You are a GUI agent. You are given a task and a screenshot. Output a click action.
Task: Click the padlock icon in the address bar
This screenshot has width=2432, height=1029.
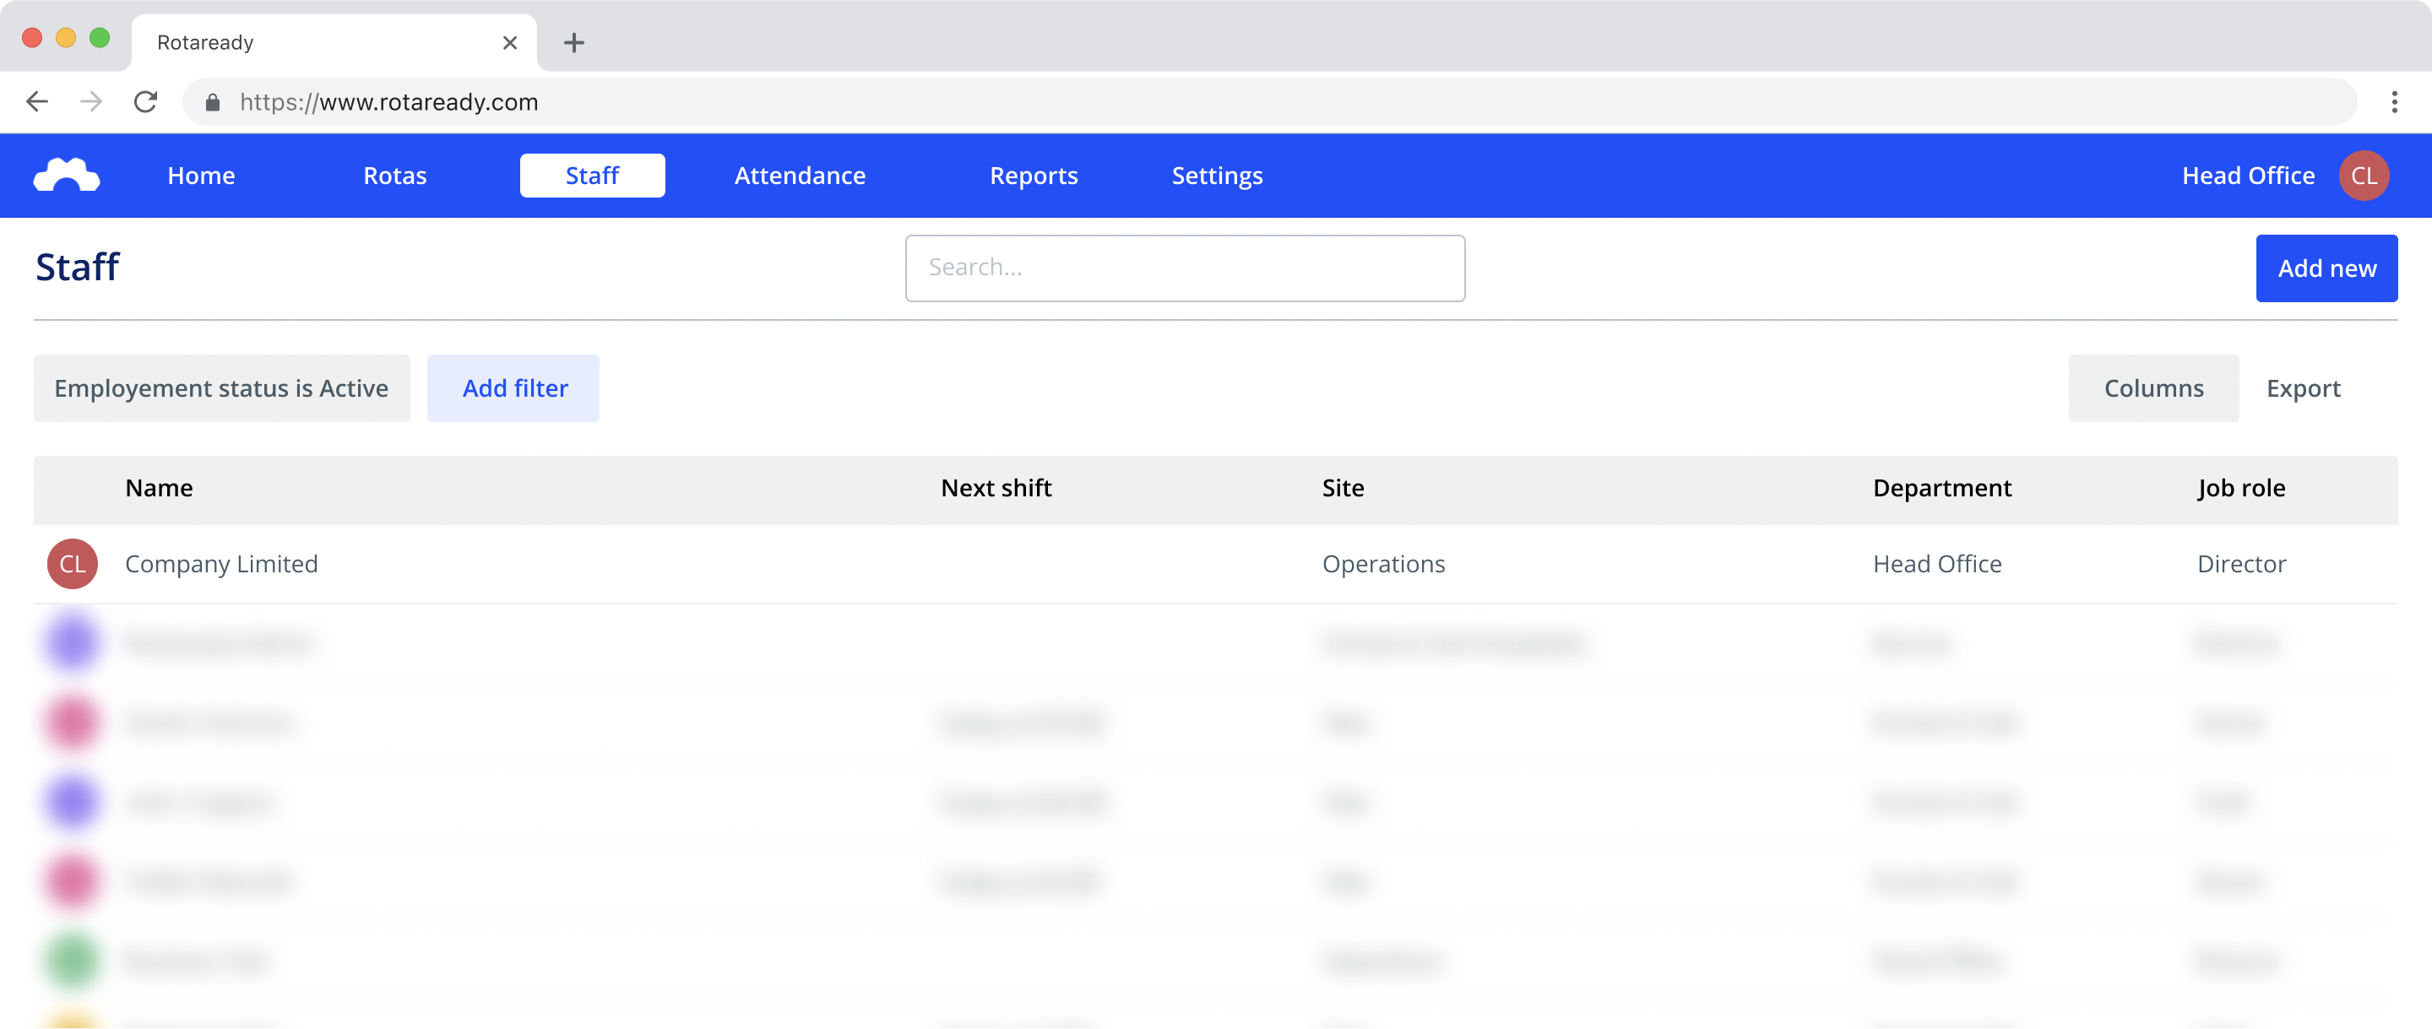[213, 102]
